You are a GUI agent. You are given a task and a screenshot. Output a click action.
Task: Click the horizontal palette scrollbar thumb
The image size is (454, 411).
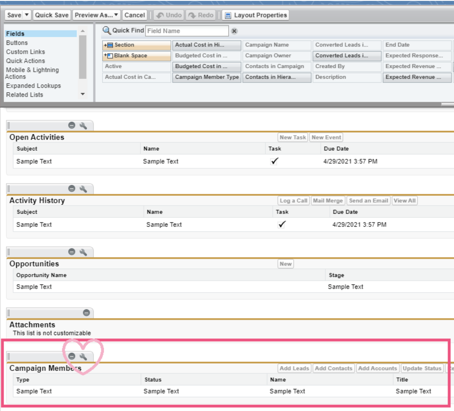[x=448, y=104]
